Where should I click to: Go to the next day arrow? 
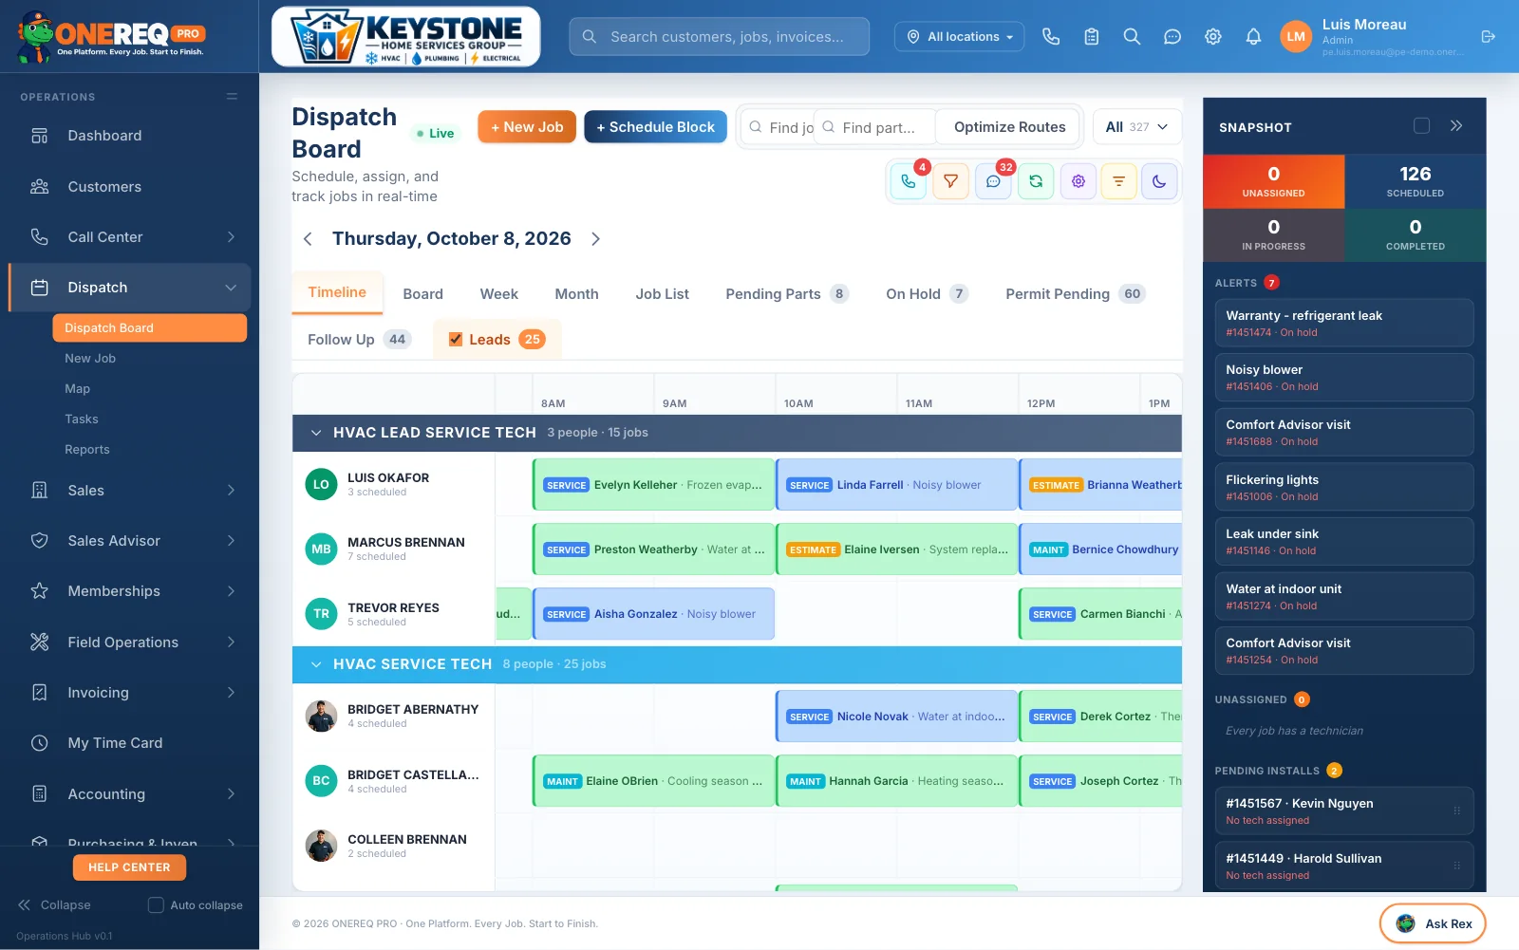click(595, 239)
